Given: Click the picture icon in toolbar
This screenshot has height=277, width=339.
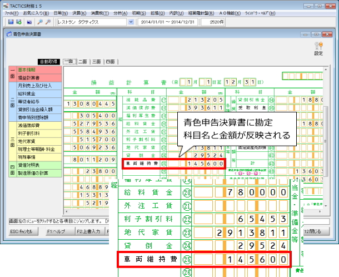Looking at the screenshot, I should click(x=29, y=22).
